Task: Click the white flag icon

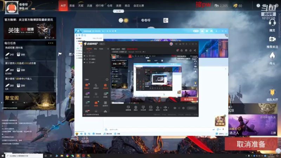Action: 60,54
